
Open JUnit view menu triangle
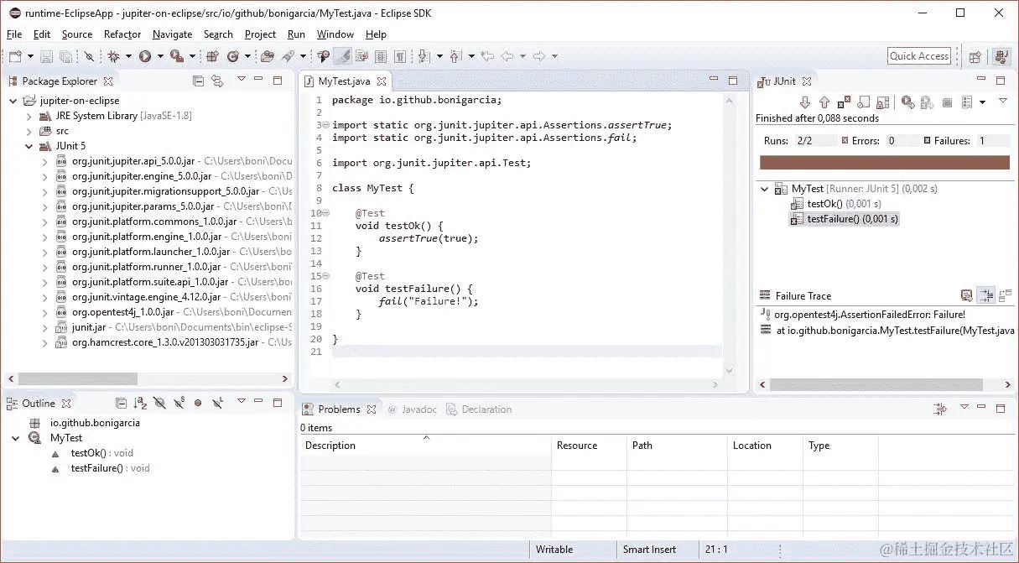(x=1003, y=100)
